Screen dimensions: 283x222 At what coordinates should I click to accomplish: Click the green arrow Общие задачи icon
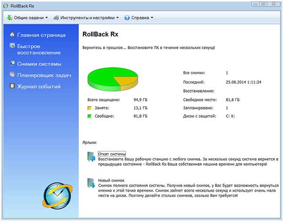point(9,18)
